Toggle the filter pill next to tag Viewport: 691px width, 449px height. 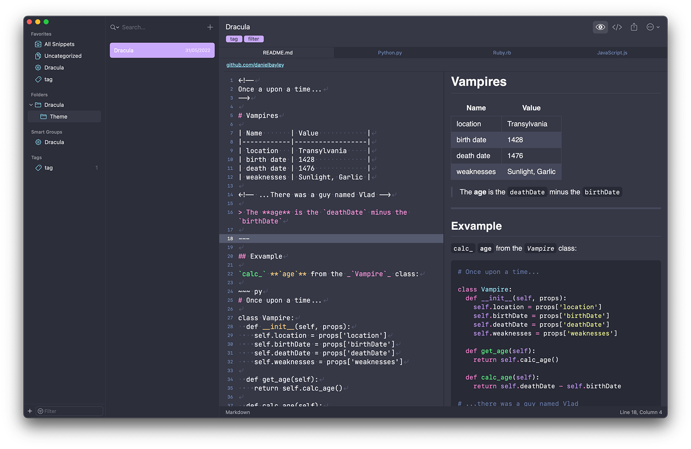[x=254, y=39]
